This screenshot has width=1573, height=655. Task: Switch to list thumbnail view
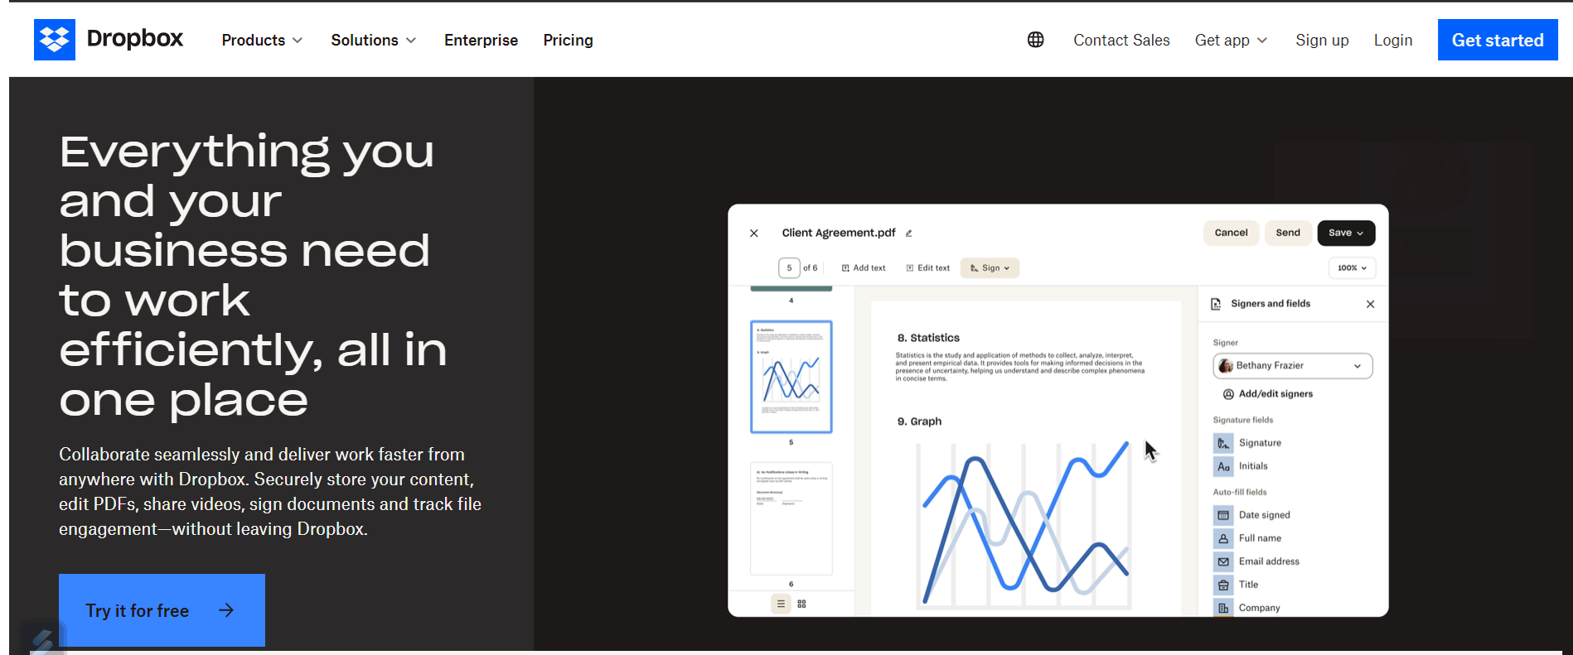pos(781,604)
